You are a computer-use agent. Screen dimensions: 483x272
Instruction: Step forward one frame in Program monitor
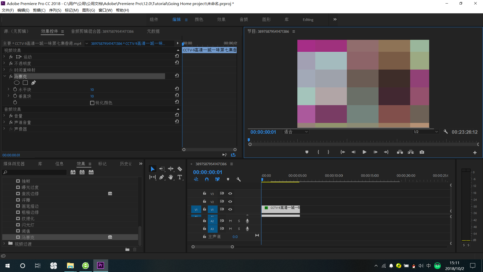pos(375,152)
